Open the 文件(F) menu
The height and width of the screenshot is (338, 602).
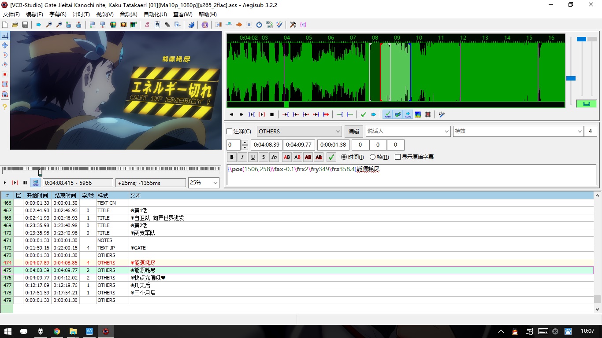[11, 15]
